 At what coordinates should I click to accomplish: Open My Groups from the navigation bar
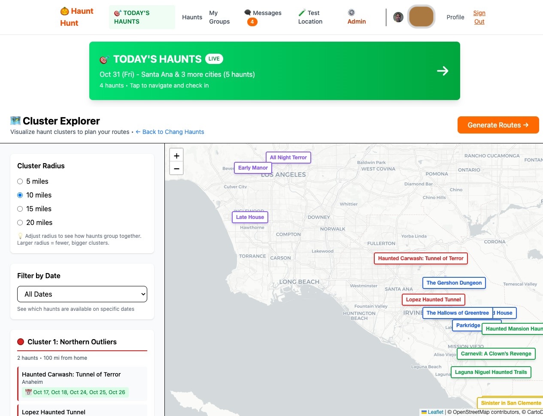click(219, 17)
